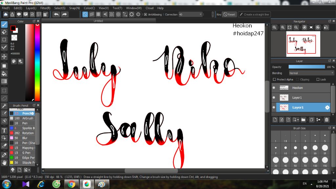Open the Layer menu
The image size is (336, 189).
tap(31, 8)
